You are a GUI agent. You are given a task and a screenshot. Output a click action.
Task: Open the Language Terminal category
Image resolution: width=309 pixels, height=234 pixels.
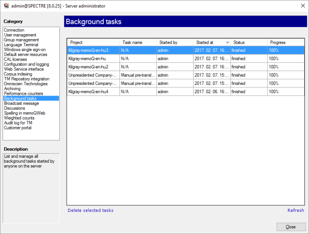(x=21, y=44)
